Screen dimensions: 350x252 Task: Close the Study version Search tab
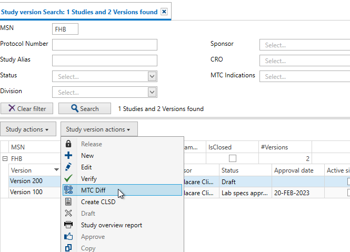click(x=164, y=12)
